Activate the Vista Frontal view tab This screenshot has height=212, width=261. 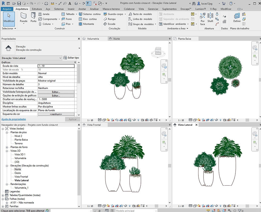[x=94, y=125]
